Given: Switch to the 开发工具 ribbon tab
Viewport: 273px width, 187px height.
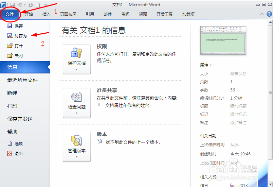Looking at the screenshot, I should point(165,14).
